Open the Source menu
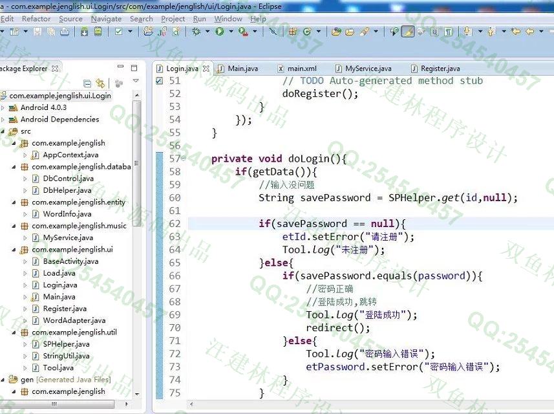554x414 pixels. [x=70, y=19]
